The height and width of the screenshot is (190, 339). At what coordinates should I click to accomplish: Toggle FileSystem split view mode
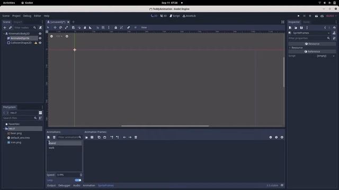[x=40, y=113]
